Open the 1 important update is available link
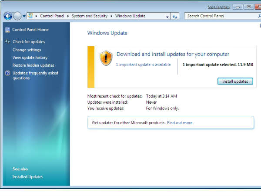The image size is (261, 196). pos(143,64)
